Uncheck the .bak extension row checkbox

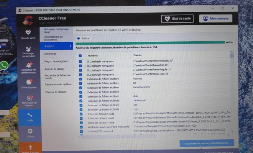point(81,96)
